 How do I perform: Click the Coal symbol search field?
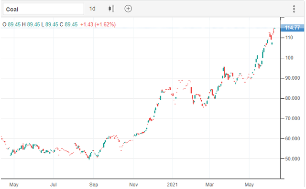point(44,9)
